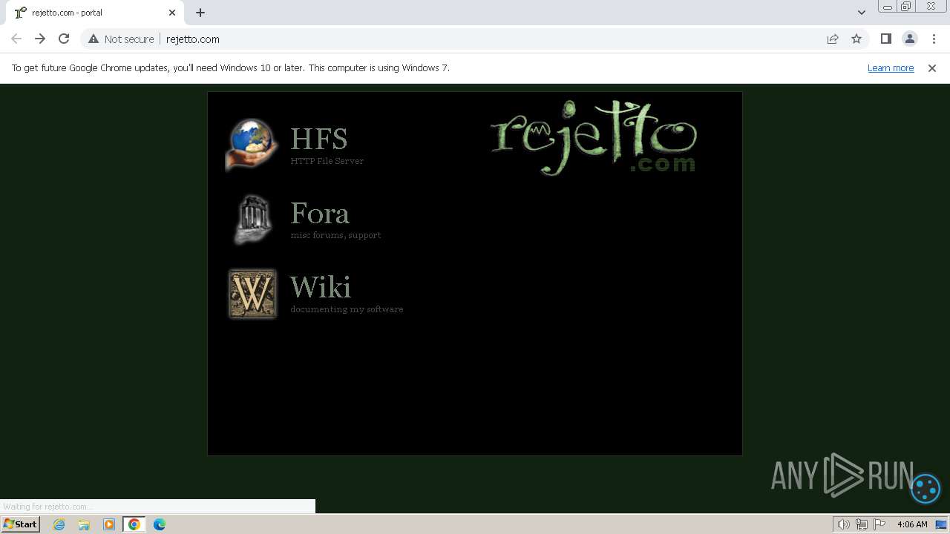
Task: Click the 4:06 AM clock
Action: click(x=912, y=524)
